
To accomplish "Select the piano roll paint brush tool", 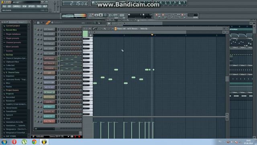I will [96, 29].
